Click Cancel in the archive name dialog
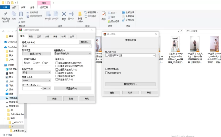221x137 pixels. click(x=71, y=99)
